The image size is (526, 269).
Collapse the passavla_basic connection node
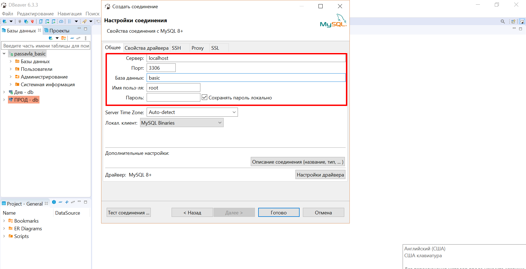click(x=4, y=54)
